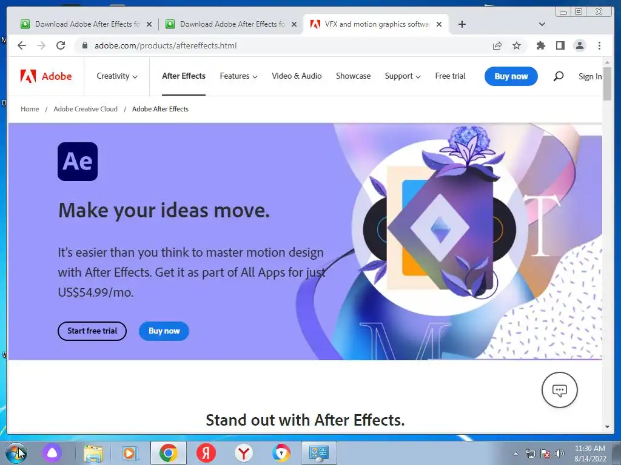Click Google Chrome taskbar icon

(x=169, y=453)
